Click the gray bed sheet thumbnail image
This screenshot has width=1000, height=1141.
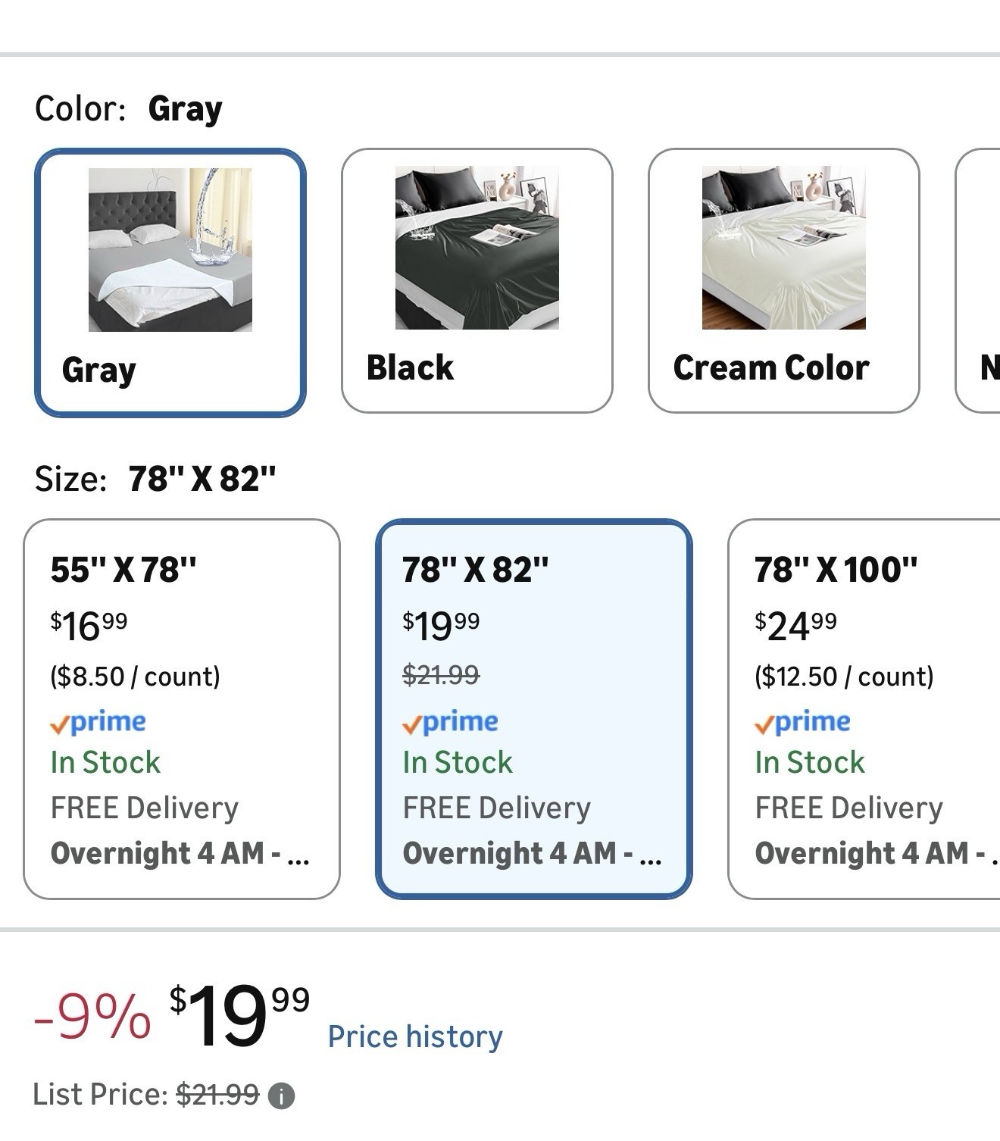[x=170, y=249]
